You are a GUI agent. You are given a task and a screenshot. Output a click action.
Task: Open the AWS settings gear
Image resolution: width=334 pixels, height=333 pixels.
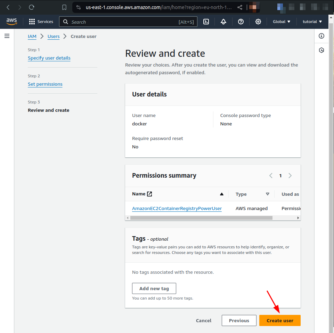click(258, 22)
